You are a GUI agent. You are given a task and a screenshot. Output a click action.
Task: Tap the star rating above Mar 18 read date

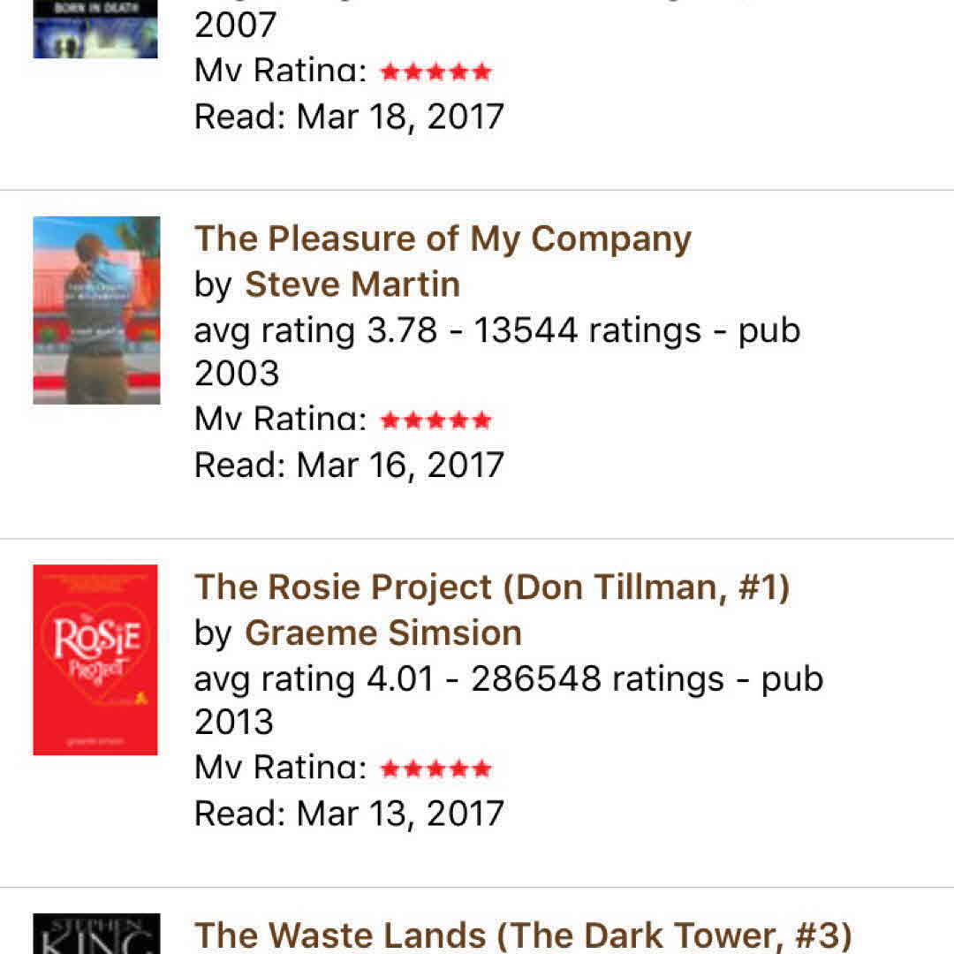point(435,72)
